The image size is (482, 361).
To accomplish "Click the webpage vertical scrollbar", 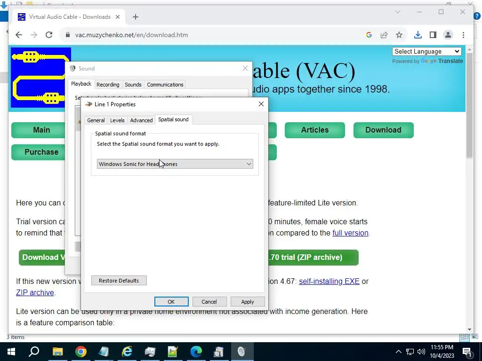I will 469,105.
